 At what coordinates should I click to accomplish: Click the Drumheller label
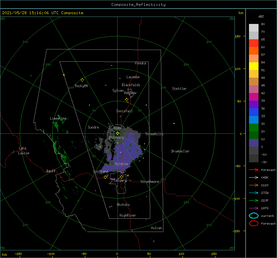pyautogui.click(x=180, y=151)
